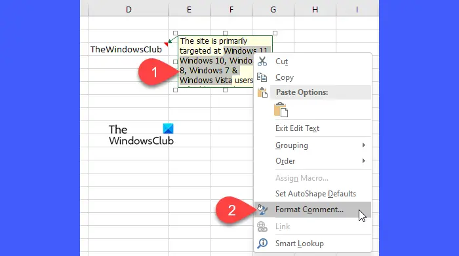Expand the Order submenu arrow

363,161
